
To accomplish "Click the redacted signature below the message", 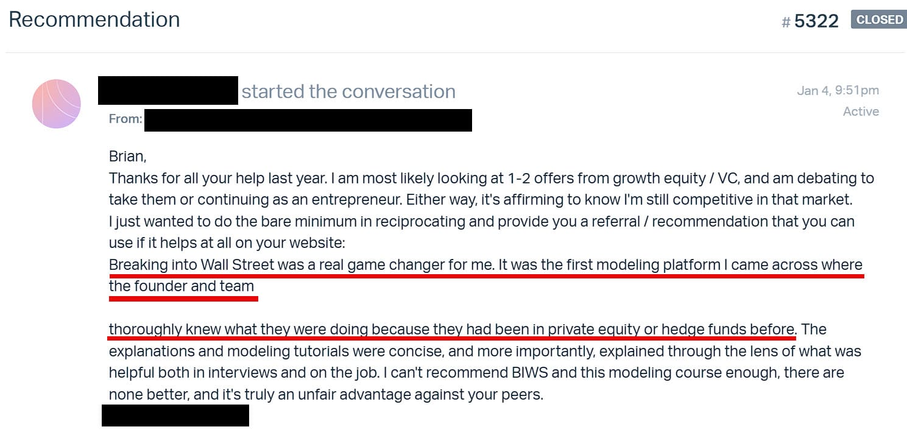I will click(175, 416).
